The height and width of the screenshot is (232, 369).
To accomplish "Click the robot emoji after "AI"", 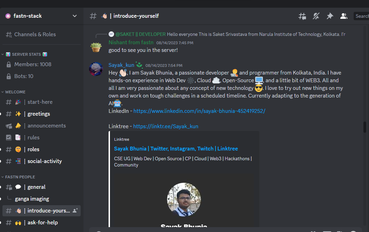I will (117, 103).
